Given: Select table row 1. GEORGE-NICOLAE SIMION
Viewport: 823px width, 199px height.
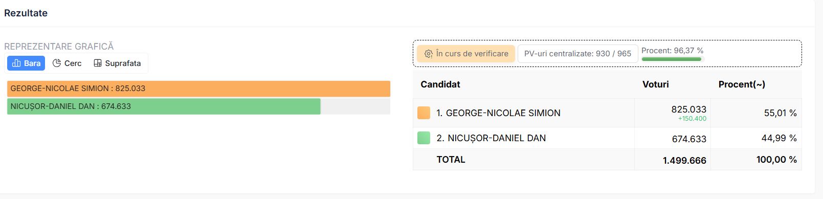Looking at the screenshot, I should click(x=607, y=113).
